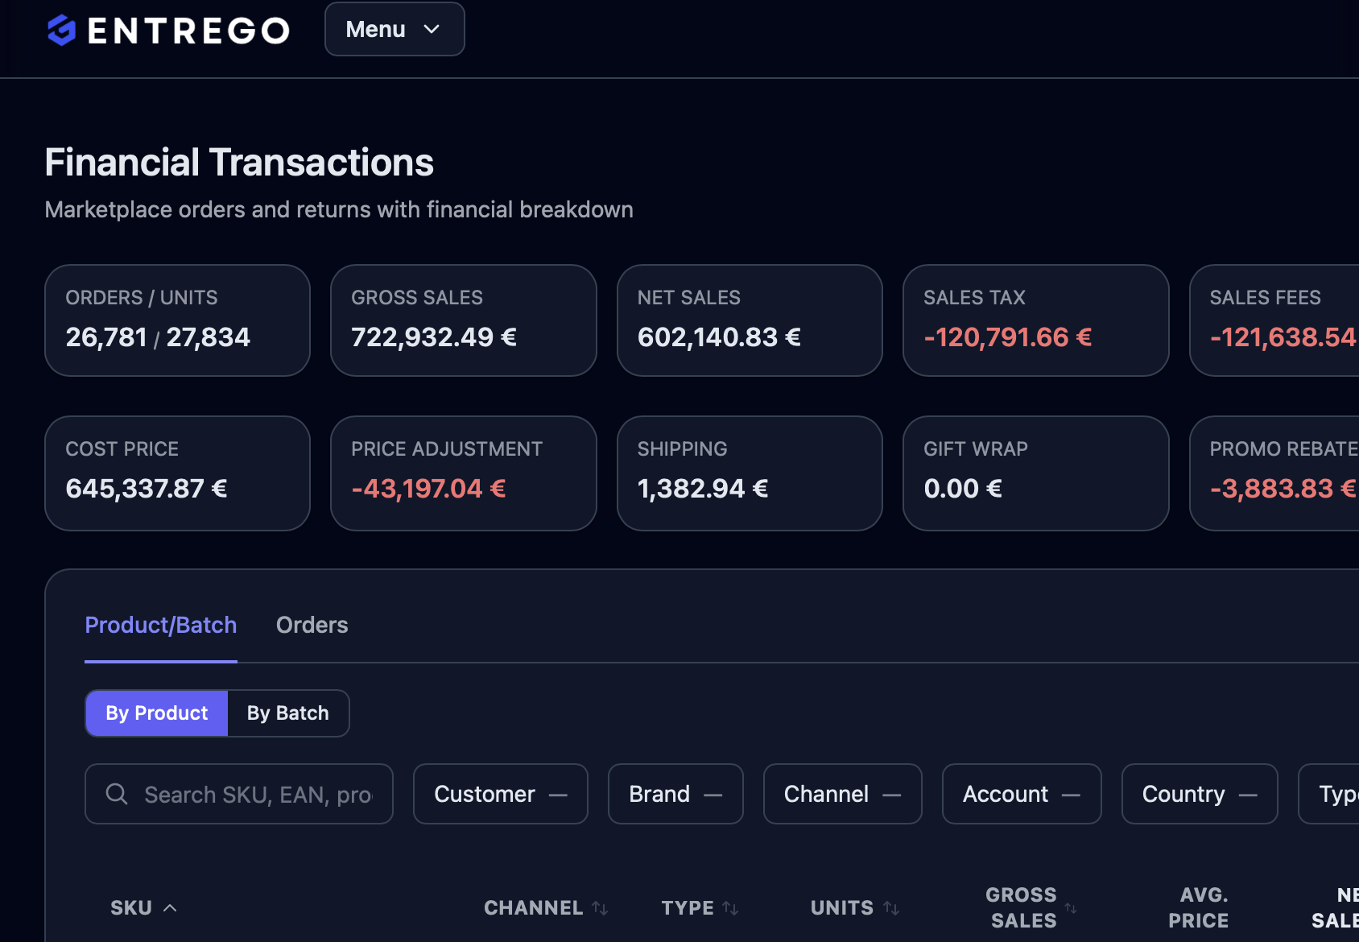The image size is (1359, 942).
Task: Open the Menu dropdown
Action: click(x=394, y=30)
